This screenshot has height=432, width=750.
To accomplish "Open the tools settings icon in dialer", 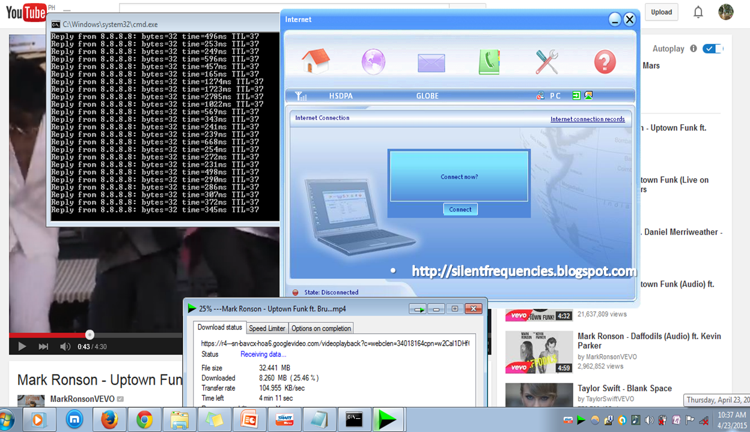I will coord(547,62).
